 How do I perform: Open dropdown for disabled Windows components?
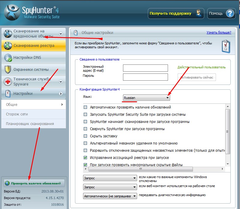click(110, 178)
